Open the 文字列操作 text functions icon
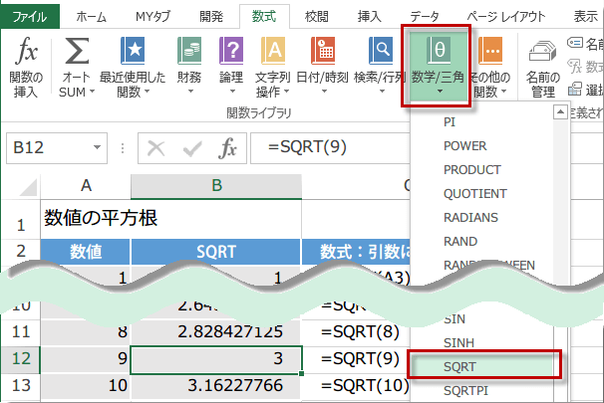The width and height of the screenshot is (604, 403). tap(273, 51)
